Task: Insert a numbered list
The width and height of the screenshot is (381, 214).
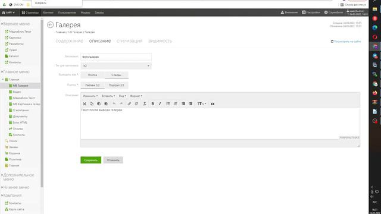Action: click(x=175, y=104)
